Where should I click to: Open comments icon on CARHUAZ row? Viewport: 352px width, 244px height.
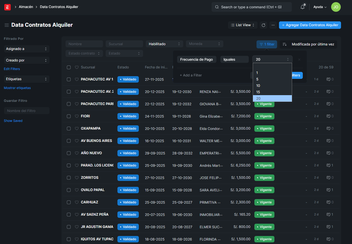click(x=328, y=202)
